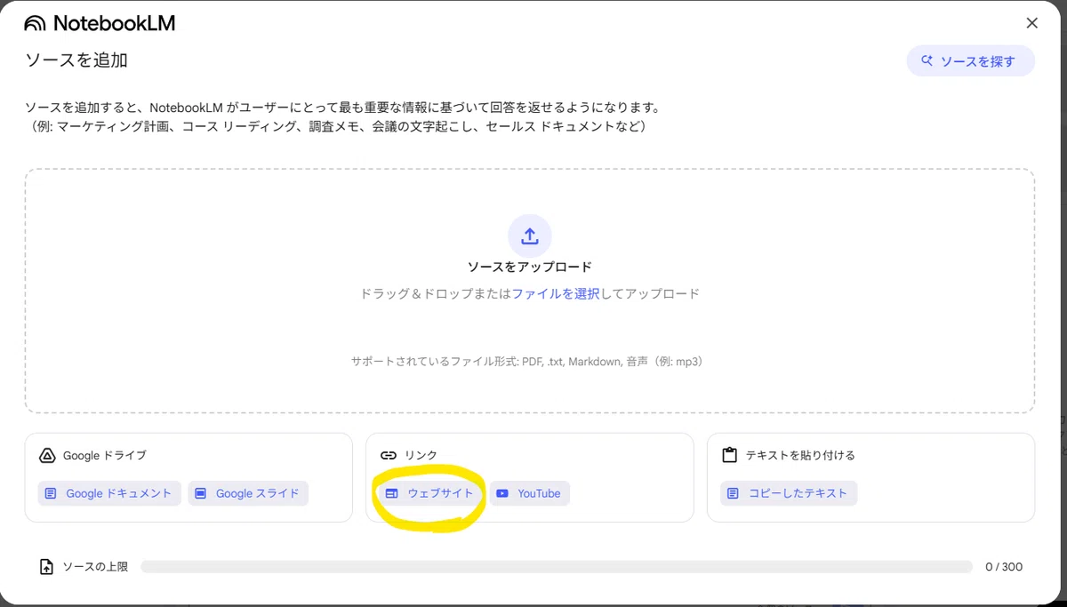Screen dimensions: 1067x607
Task: Select the Google ドキュメント chip
Action: (109, 493)
